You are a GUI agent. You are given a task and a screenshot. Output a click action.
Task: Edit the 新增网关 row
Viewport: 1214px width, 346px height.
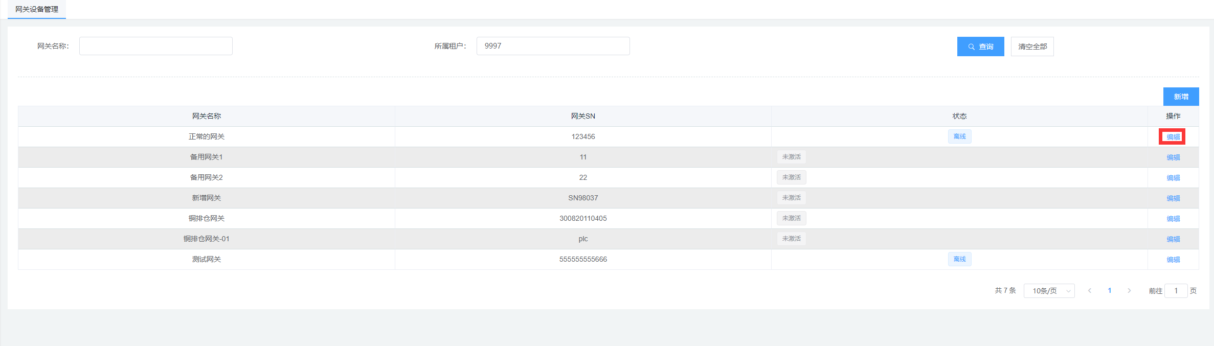[1173, 198]
